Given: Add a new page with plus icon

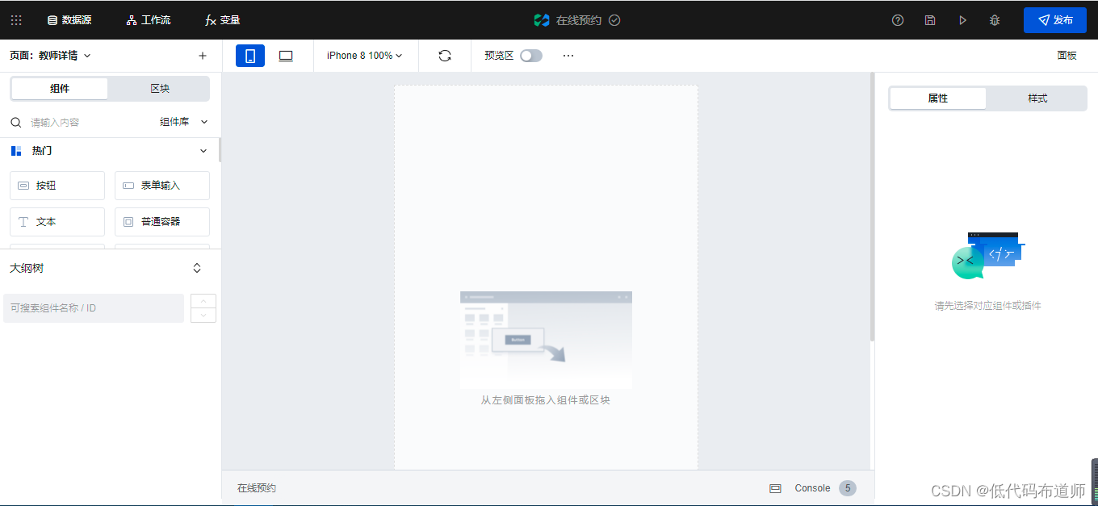Looking at the screenshot, I should 203,56.
